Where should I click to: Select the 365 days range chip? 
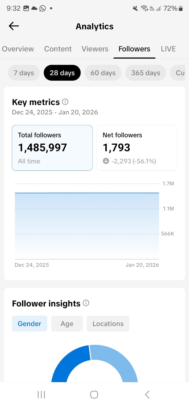146,73
